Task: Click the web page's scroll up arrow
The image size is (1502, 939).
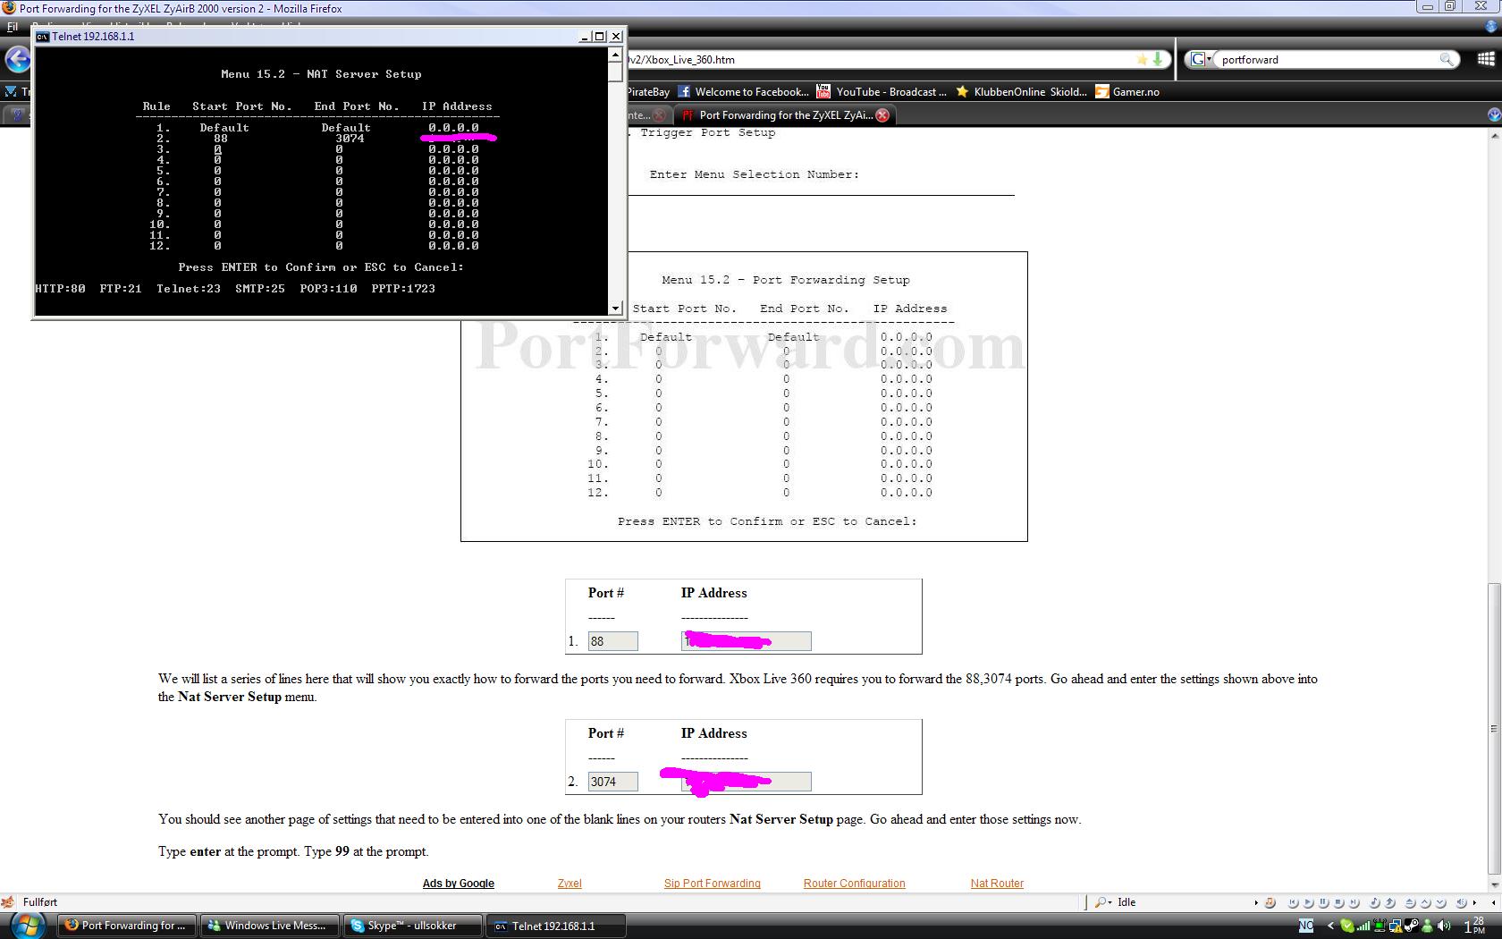Action: click(1494, 136)
